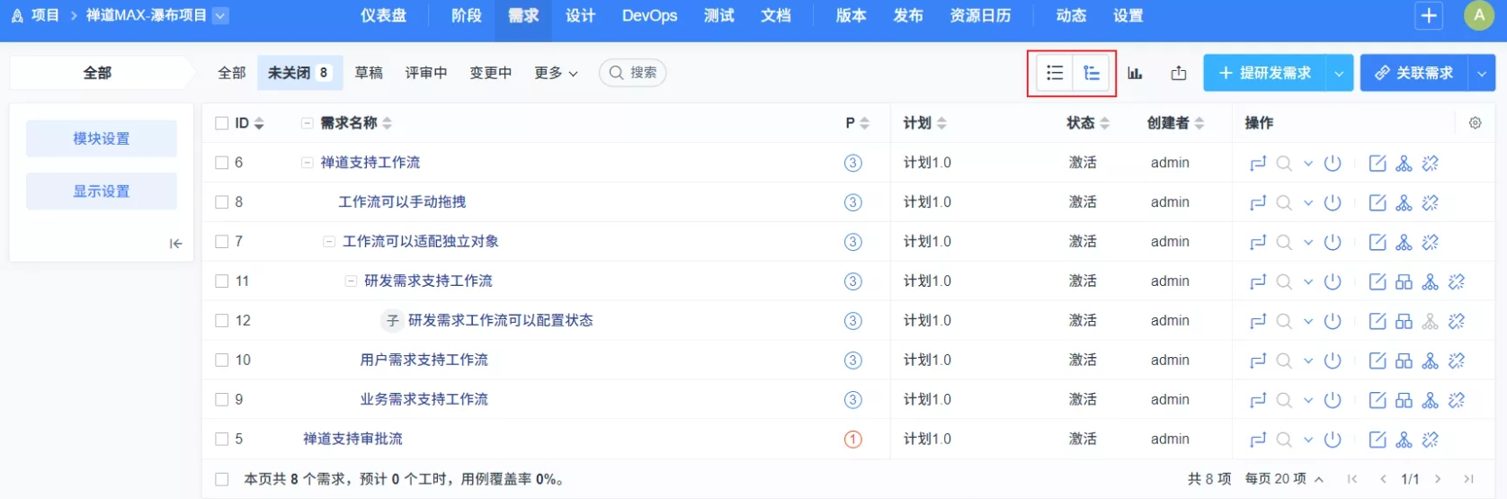
Task: Click the 搜索 search button
Action: click(633, 73)
